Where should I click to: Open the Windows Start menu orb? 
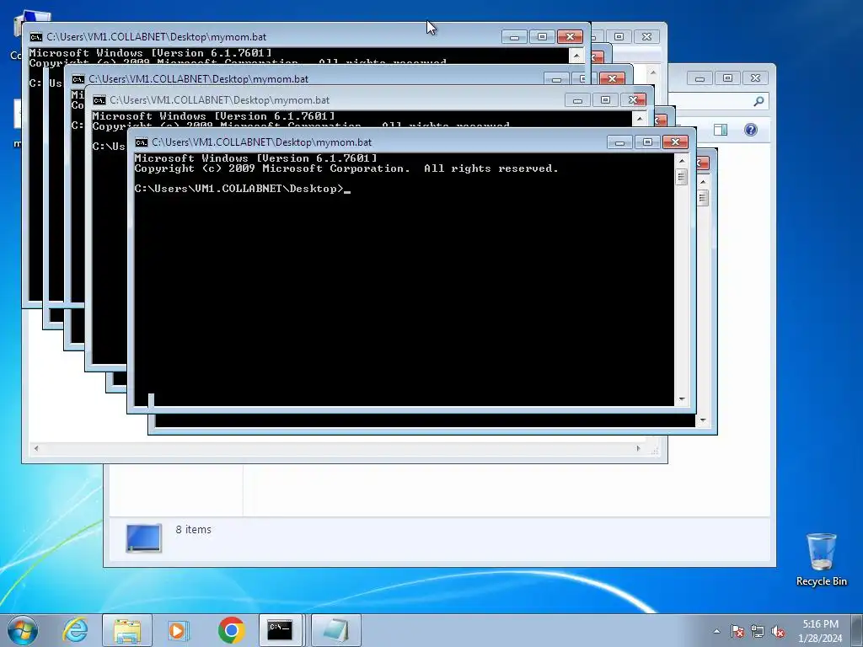point(23,630)
